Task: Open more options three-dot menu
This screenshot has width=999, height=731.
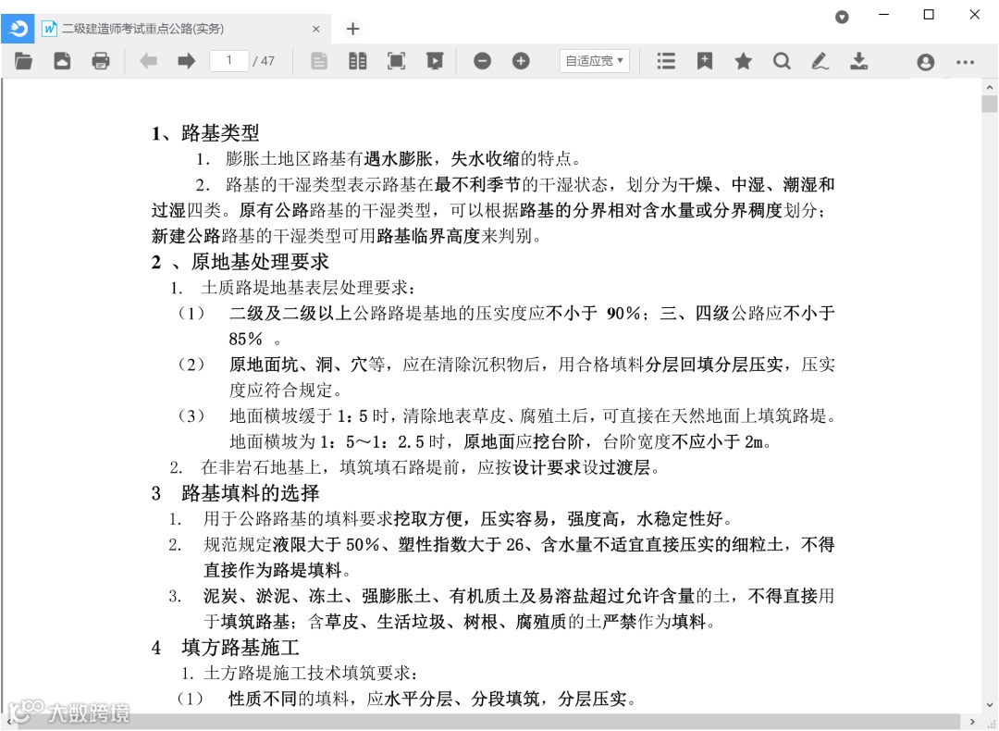Action: [x=965, y=62]
